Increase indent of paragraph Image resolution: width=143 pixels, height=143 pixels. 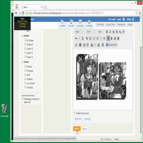(104, 38)
